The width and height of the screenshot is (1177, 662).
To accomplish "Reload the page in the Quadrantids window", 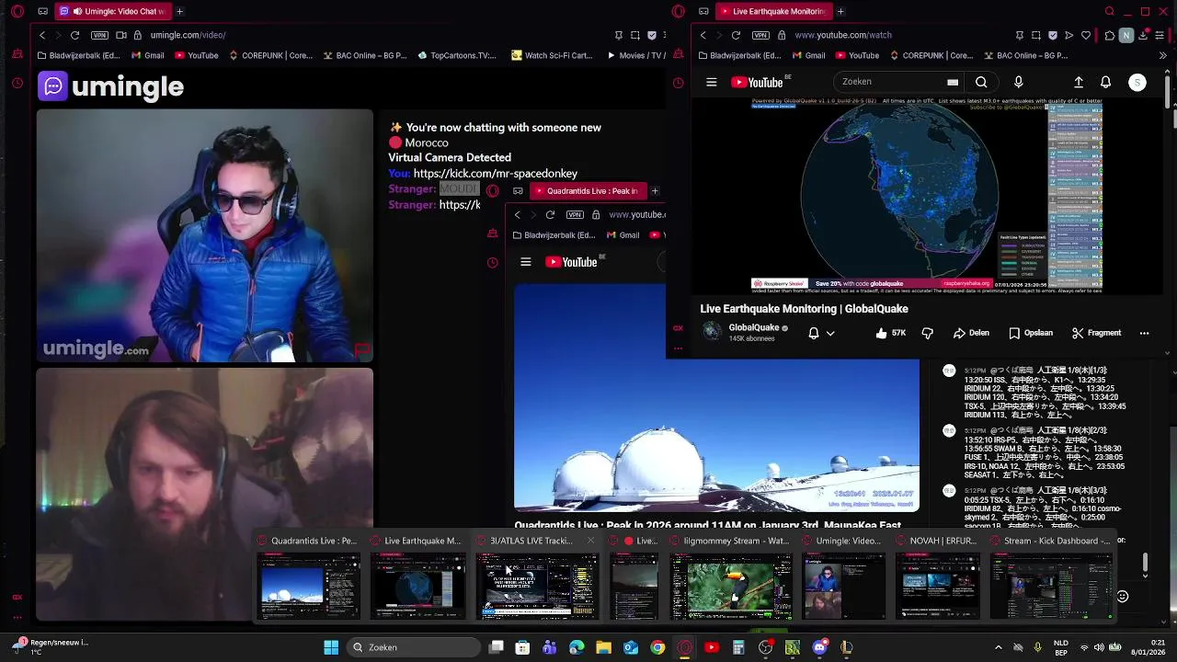I will [x=550, y=214].
